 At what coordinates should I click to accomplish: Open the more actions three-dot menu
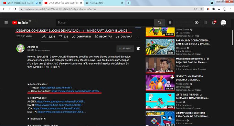(138, 37)
